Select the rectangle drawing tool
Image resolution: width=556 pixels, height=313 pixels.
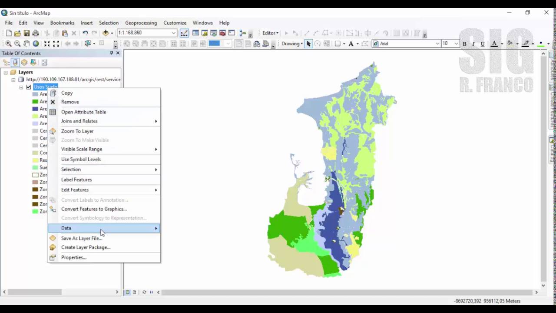coord(338,43)
